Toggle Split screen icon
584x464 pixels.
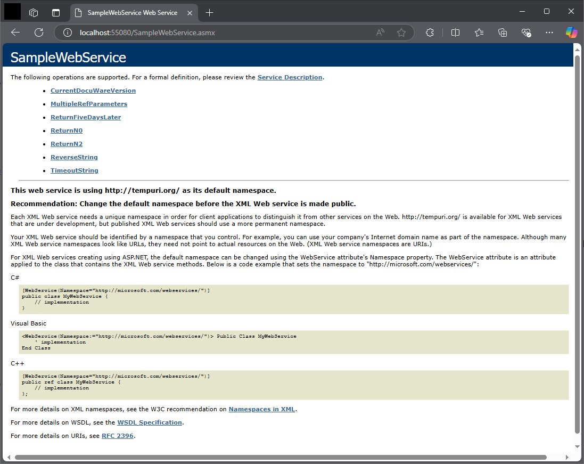(x=455, y=33)
